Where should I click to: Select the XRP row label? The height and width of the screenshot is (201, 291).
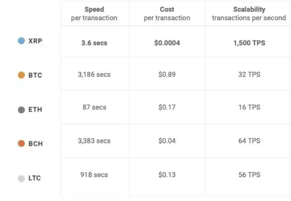coord(35,41)
